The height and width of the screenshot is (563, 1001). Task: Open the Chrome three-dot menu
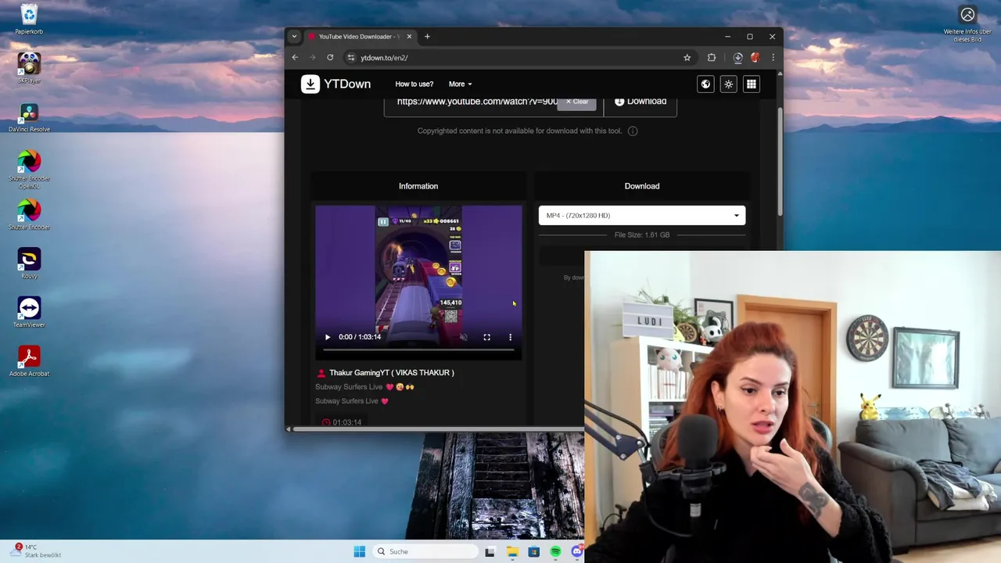[x=773, y=57]
